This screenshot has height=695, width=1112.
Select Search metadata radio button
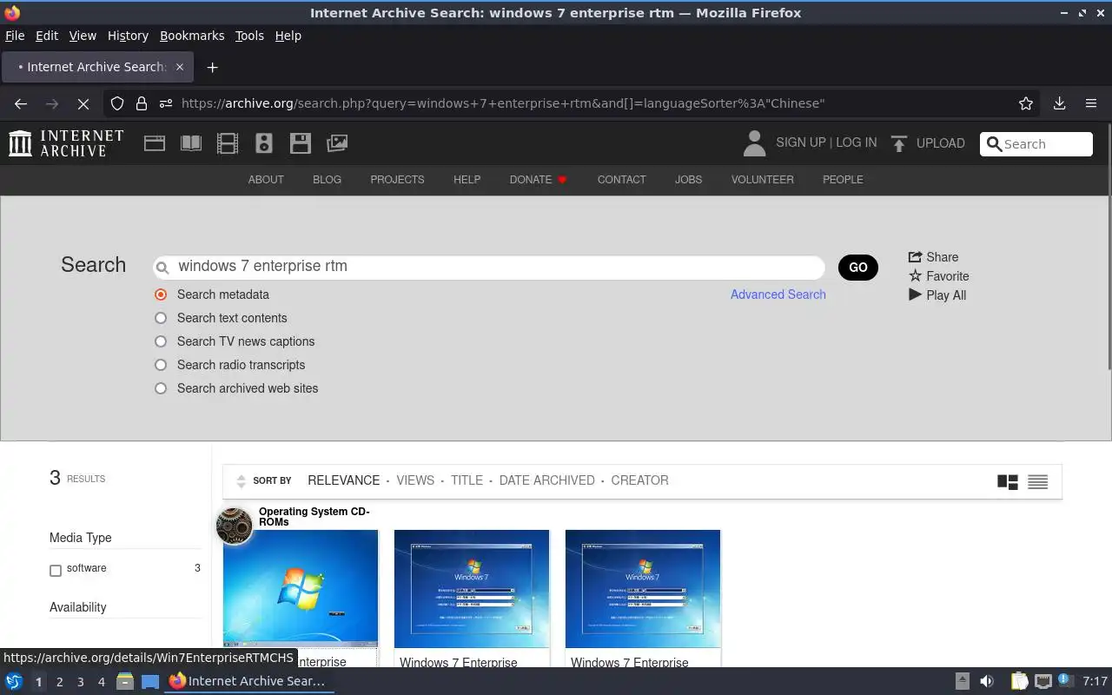161,295
